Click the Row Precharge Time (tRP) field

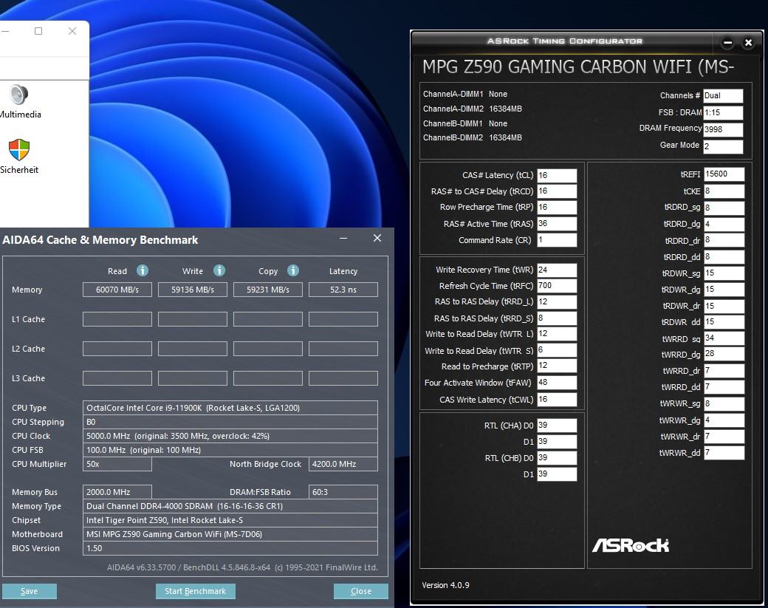(557, 208)
